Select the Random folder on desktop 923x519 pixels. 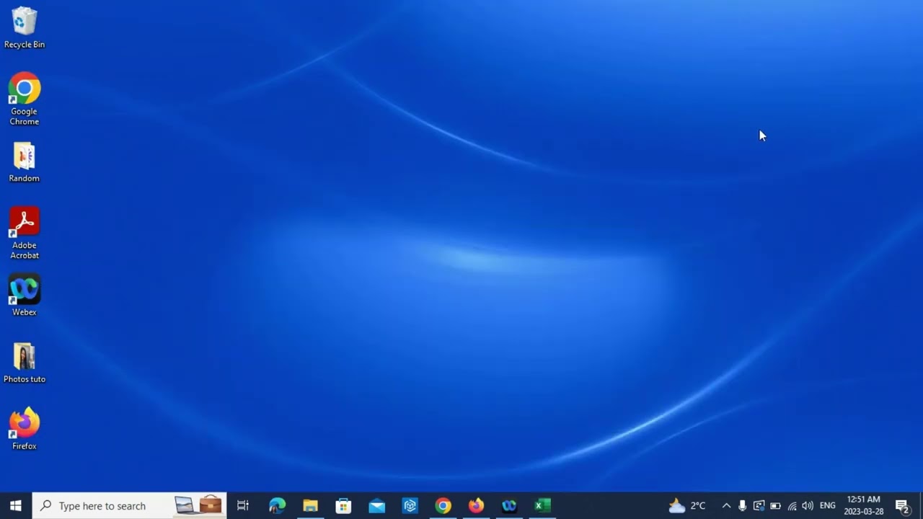[24, 162]
